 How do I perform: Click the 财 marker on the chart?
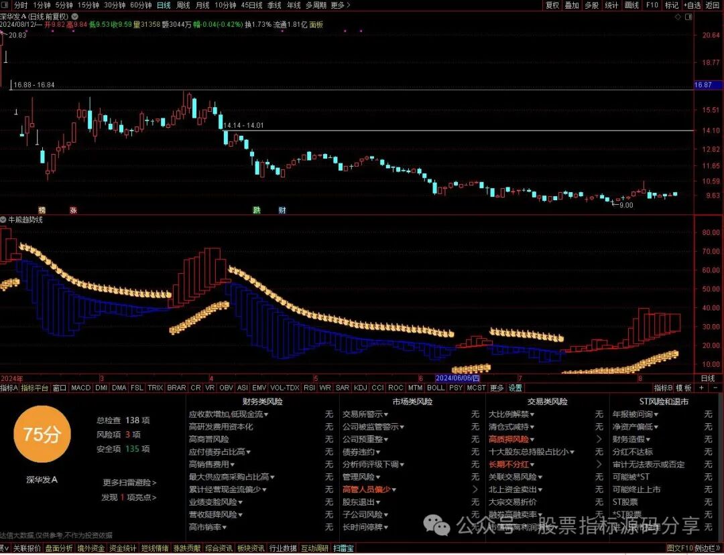coord(282,210)
